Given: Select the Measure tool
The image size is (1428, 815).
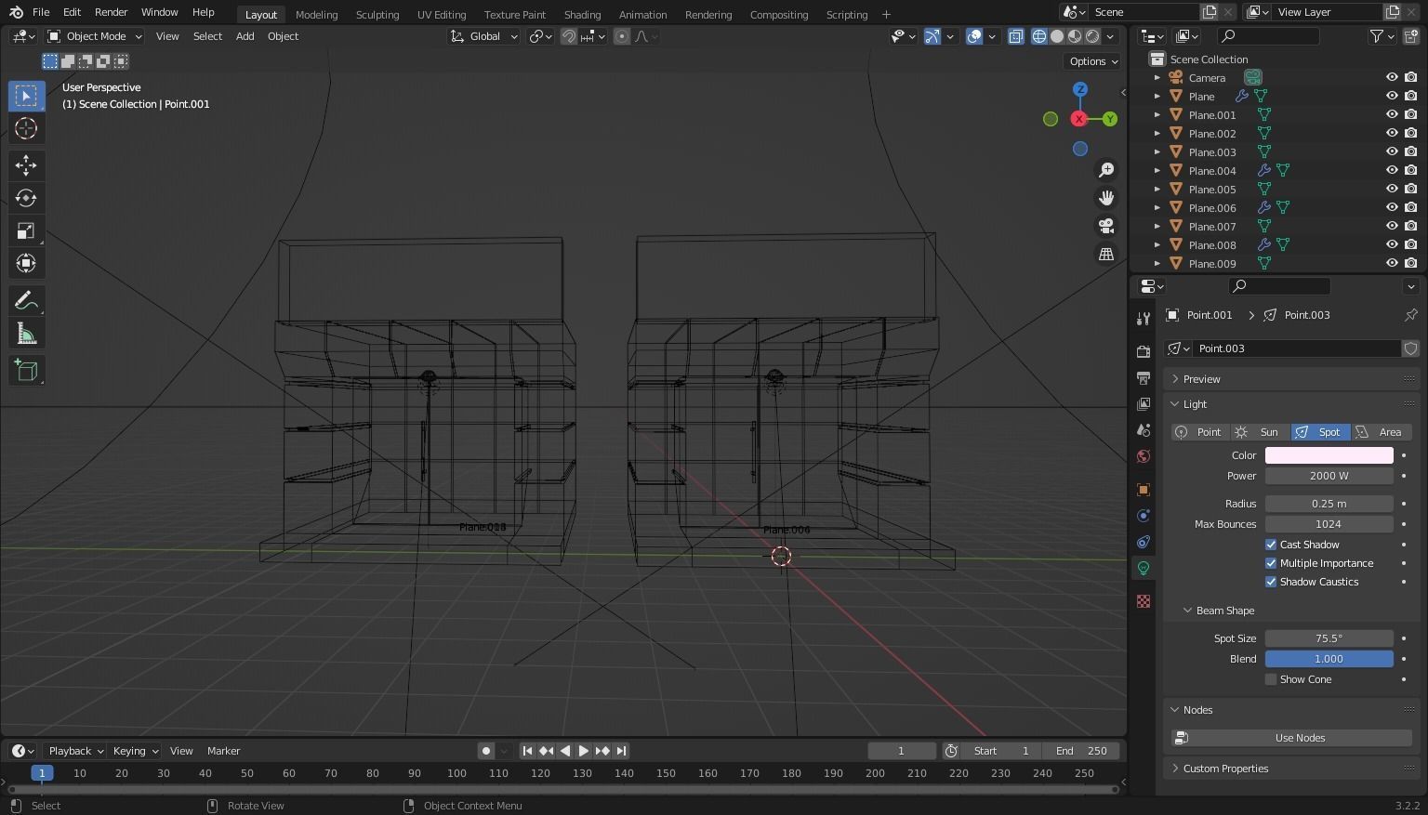Looking at the screenshot, I should pos(25,332).
